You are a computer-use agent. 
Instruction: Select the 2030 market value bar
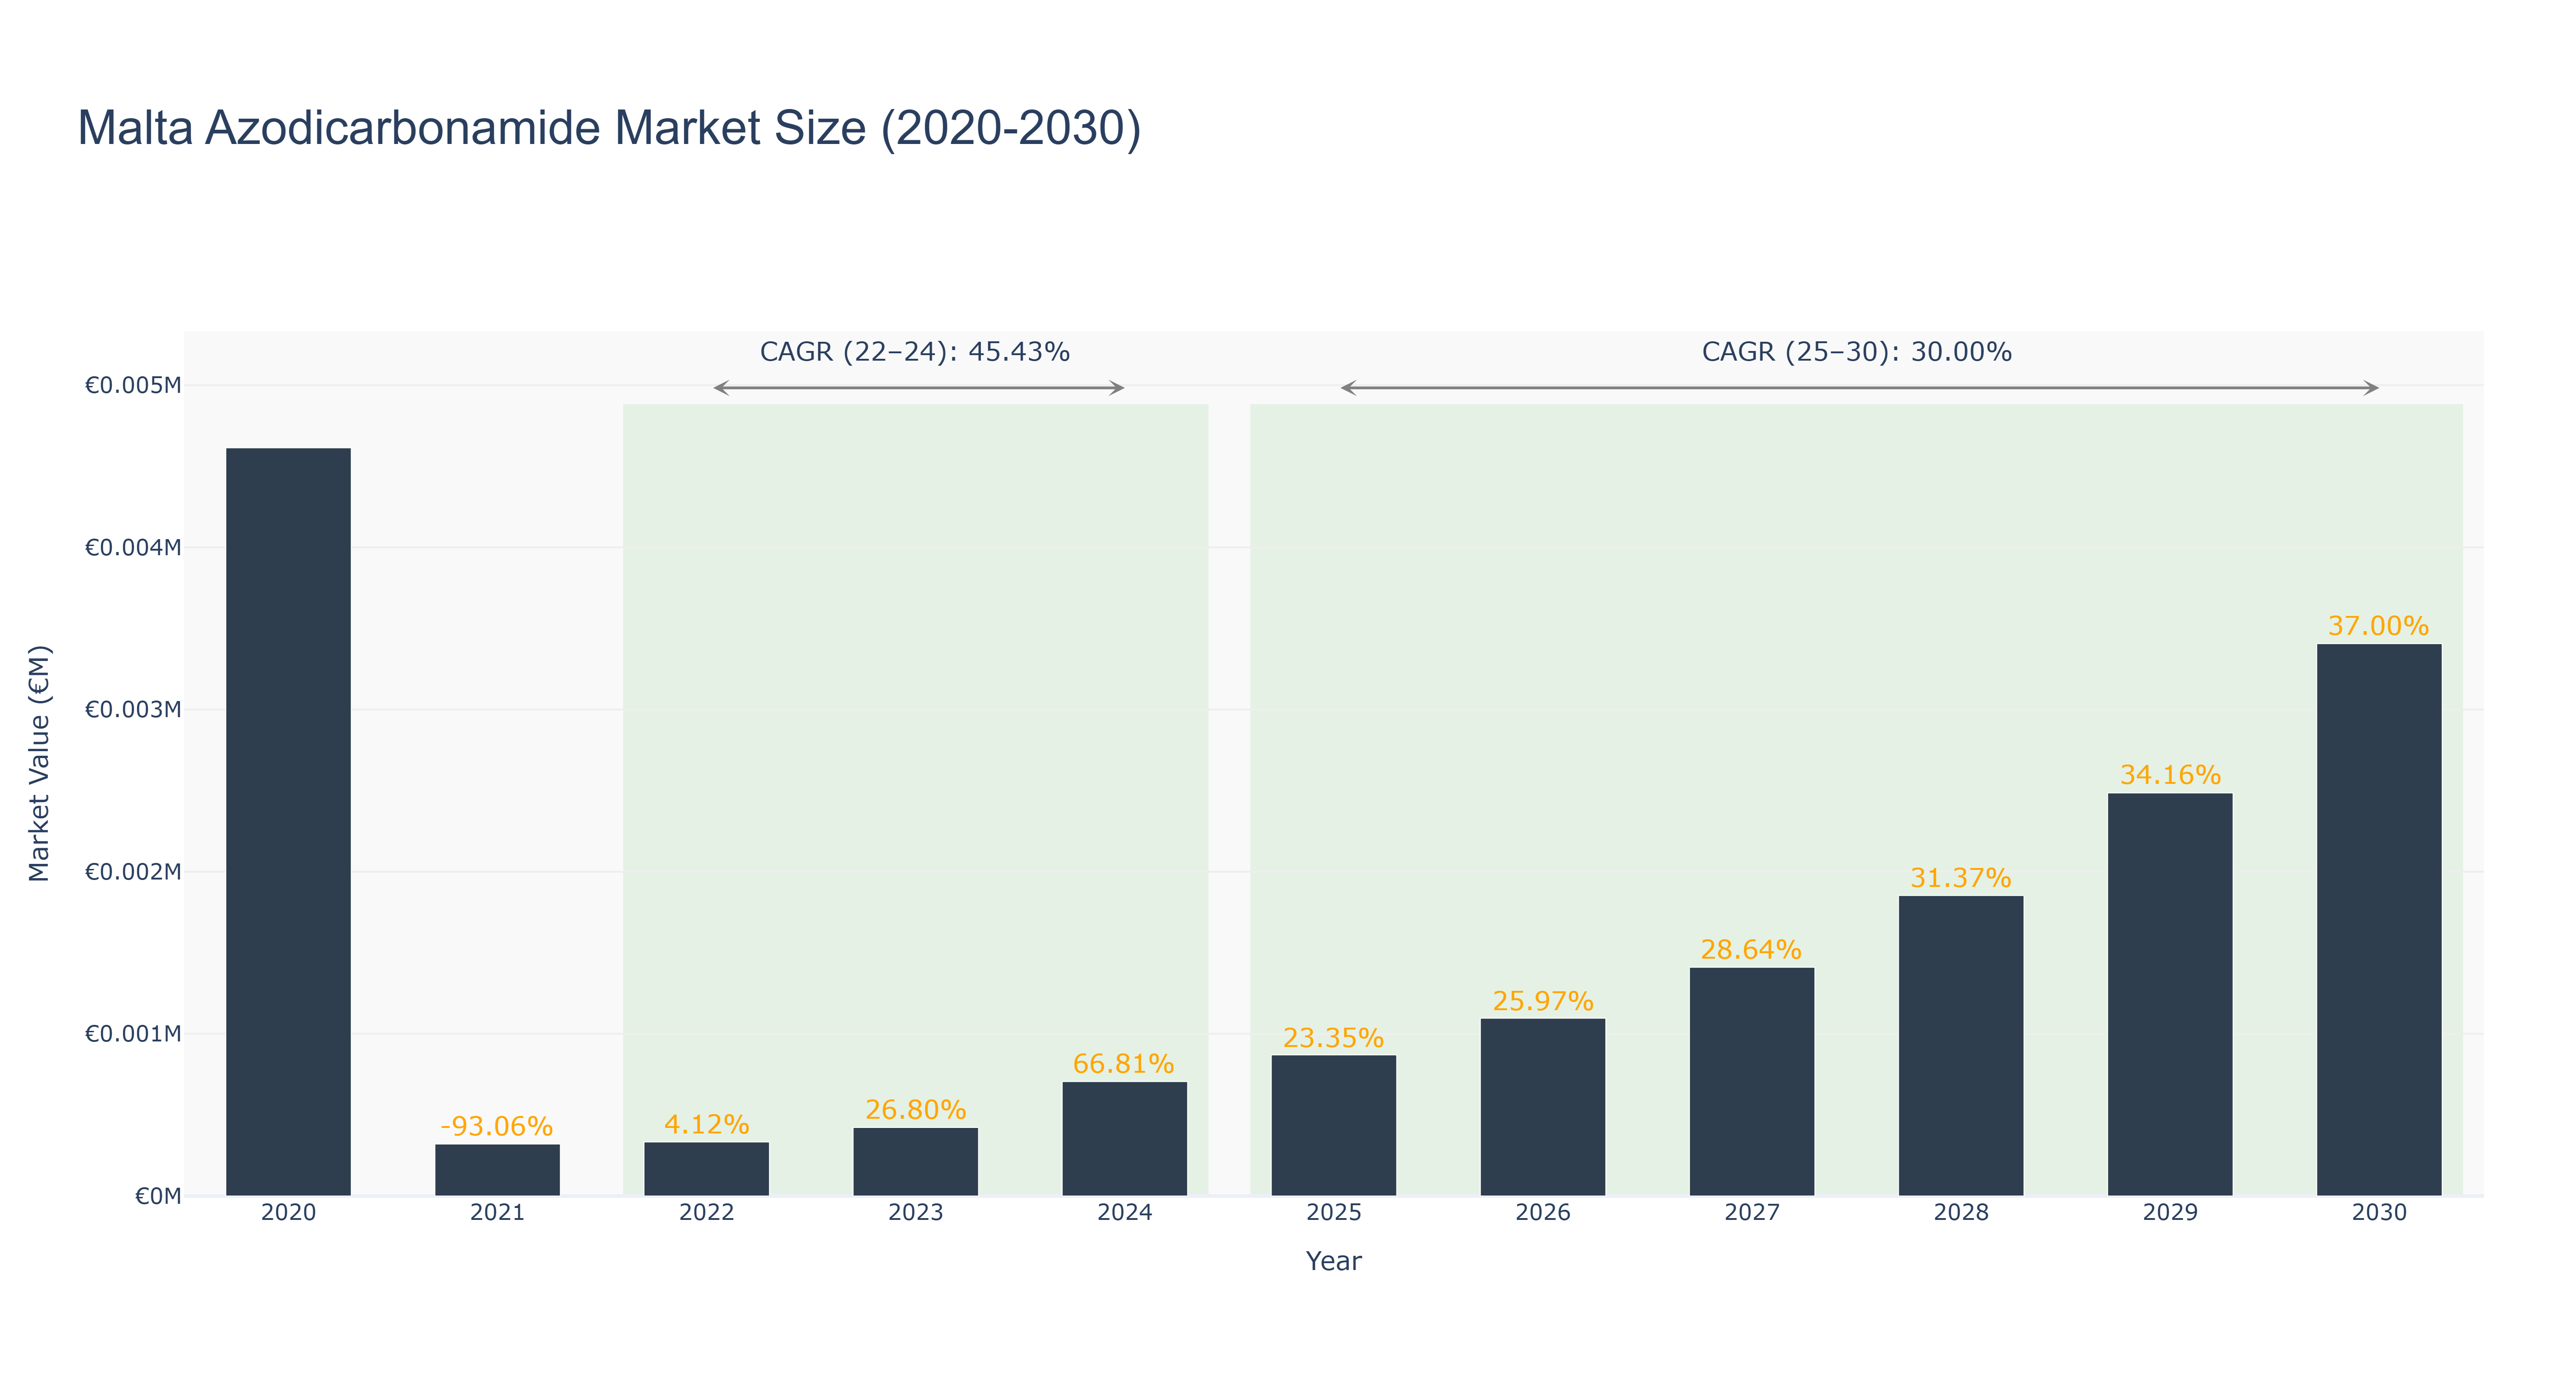tap(2378, 920)
